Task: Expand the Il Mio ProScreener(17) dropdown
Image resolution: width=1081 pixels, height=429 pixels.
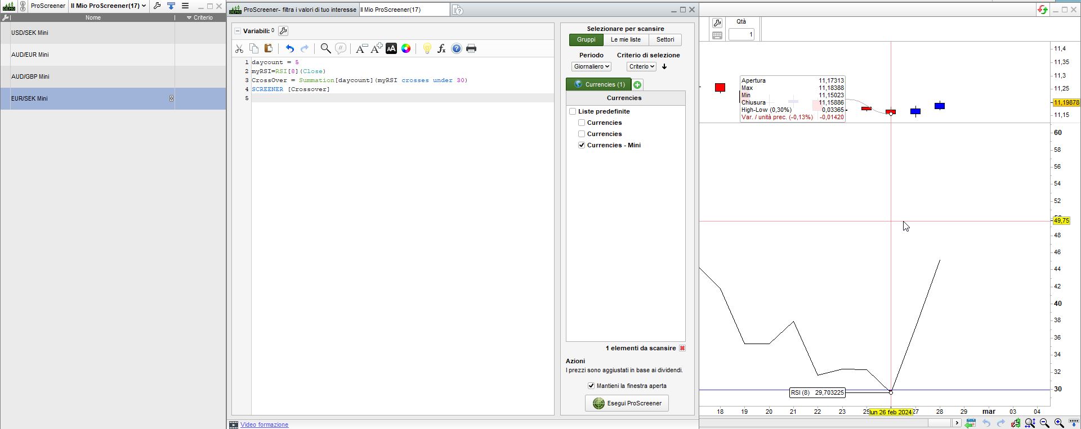Action: coord(108,6)
